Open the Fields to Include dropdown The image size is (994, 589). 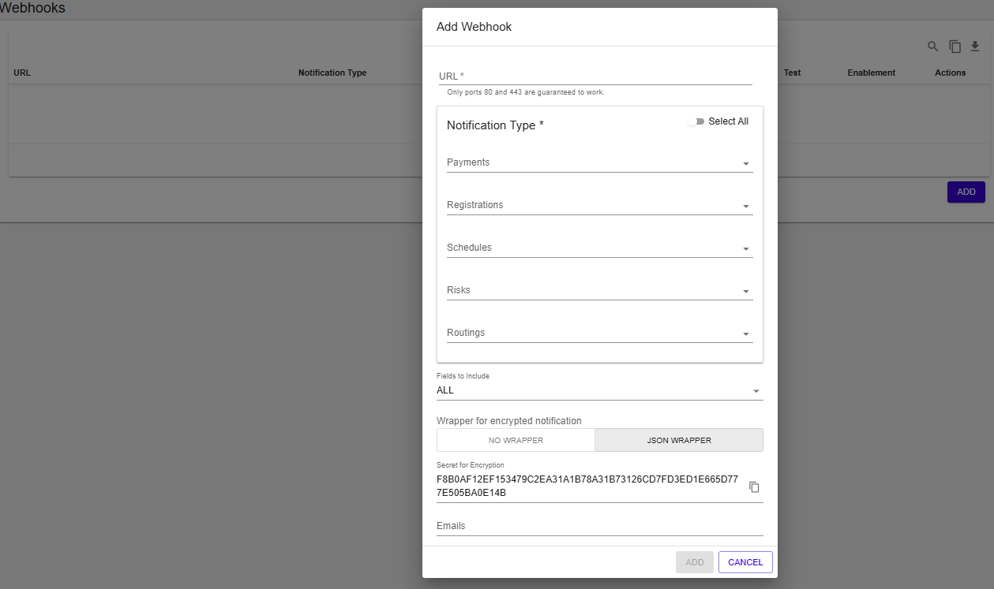tap(599, 390)
